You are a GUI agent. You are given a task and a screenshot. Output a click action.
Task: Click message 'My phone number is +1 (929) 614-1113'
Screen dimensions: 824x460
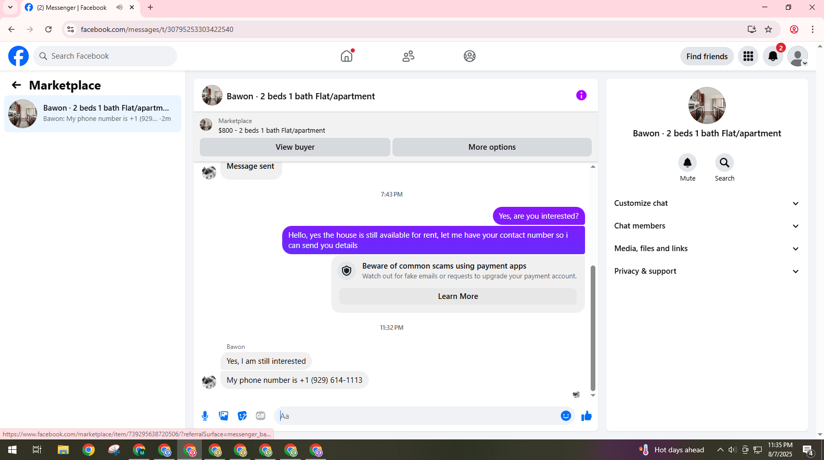click(295, 380)
